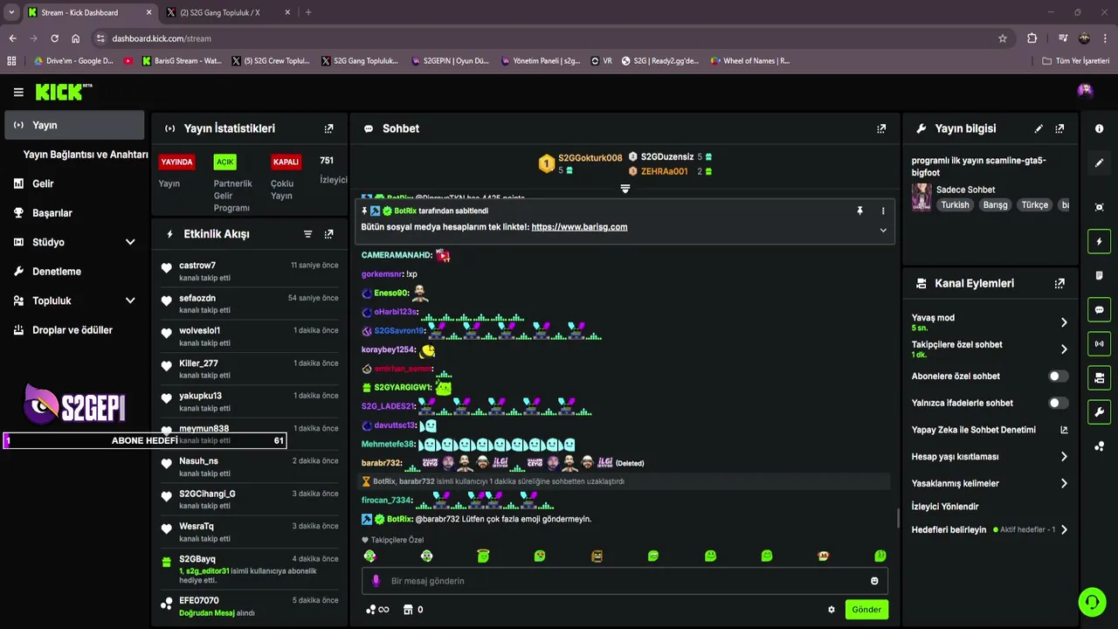1118x629 pixels.
Task: Click the ABONE HEDEFİ progress bar
Action: (x=144, y=440)
